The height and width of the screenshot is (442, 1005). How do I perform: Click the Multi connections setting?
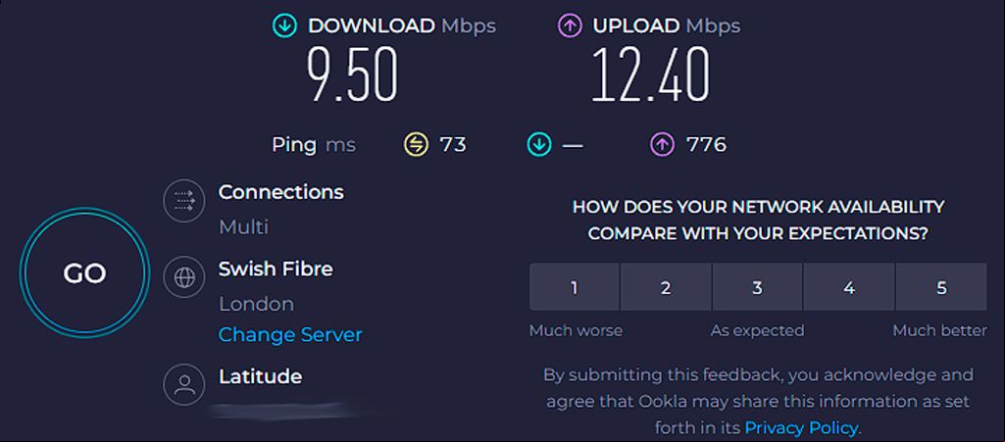[x=243, y=226]
